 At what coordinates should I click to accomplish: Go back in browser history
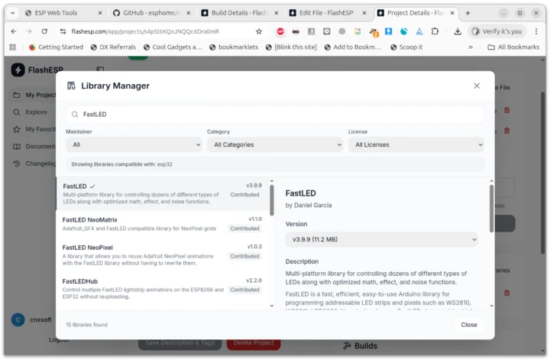point(14,31)
